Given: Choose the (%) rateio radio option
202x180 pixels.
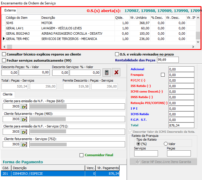Looking at the screenshot, I should point(139,144).
